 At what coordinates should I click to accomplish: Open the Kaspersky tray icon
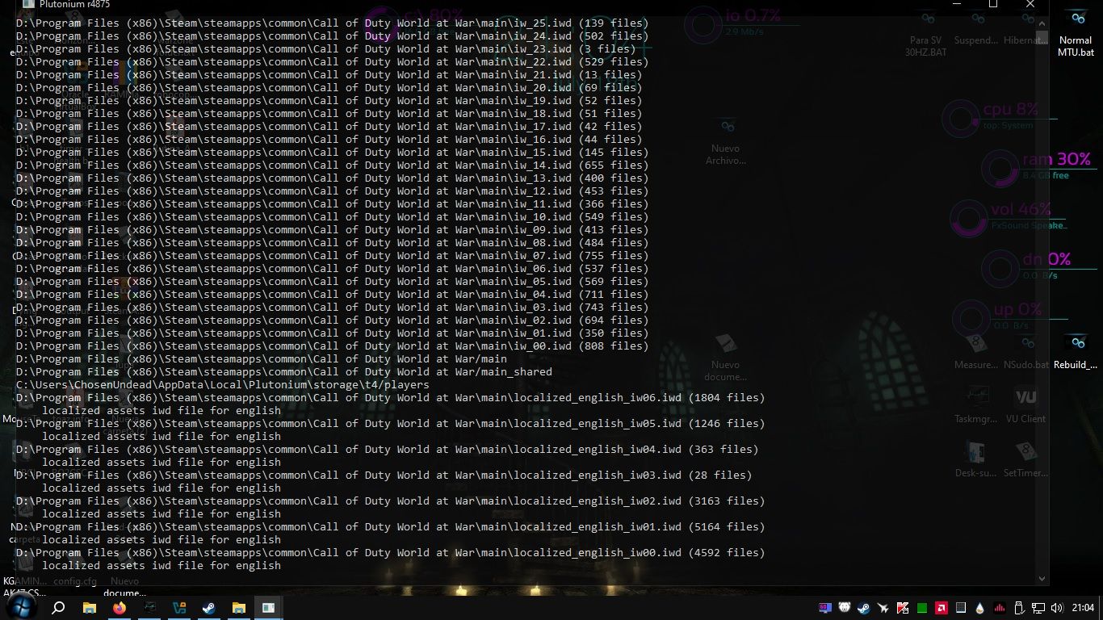(x=903, y=608)
